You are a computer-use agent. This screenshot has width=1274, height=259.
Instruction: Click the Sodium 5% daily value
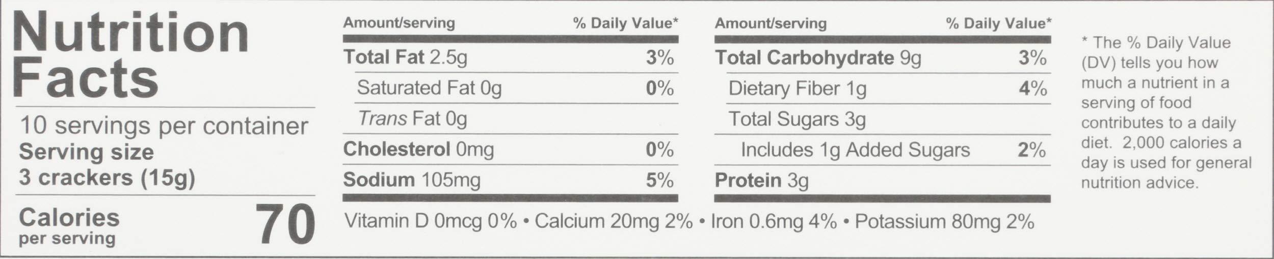pyautogui.click(x=659, y=180)
